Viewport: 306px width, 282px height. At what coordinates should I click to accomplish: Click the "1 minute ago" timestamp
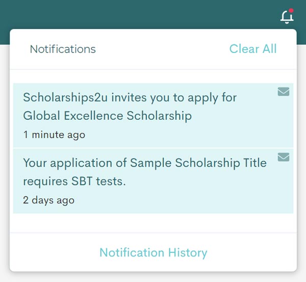tap(54, 135)
